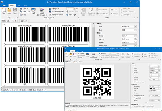Go to Next Page in back window

(x=71, y=15)
